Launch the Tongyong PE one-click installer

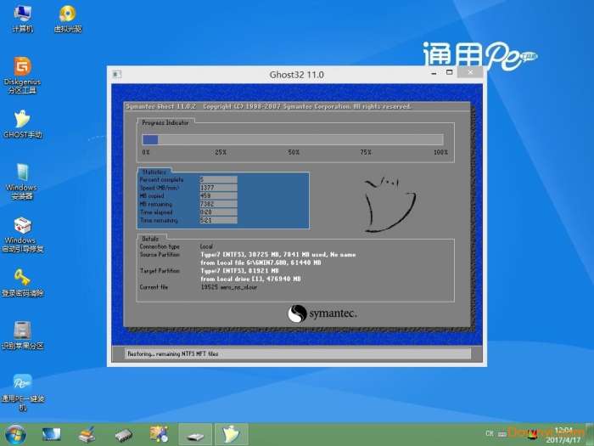[x=23, y=392]
